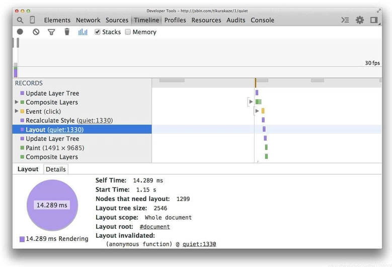Click the green Composite Layers bar at top
The height and width of the screenshot is (267, 392).
tap(259, 102)
